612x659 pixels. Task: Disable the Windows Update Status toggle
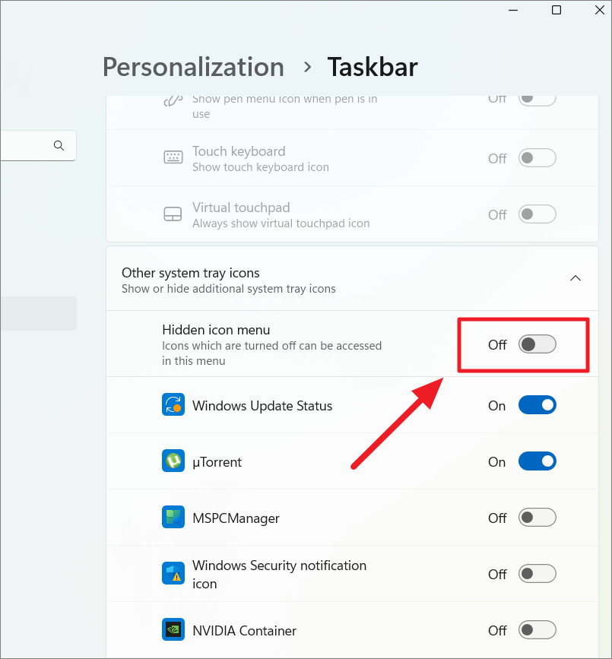[x=537, y=404]
